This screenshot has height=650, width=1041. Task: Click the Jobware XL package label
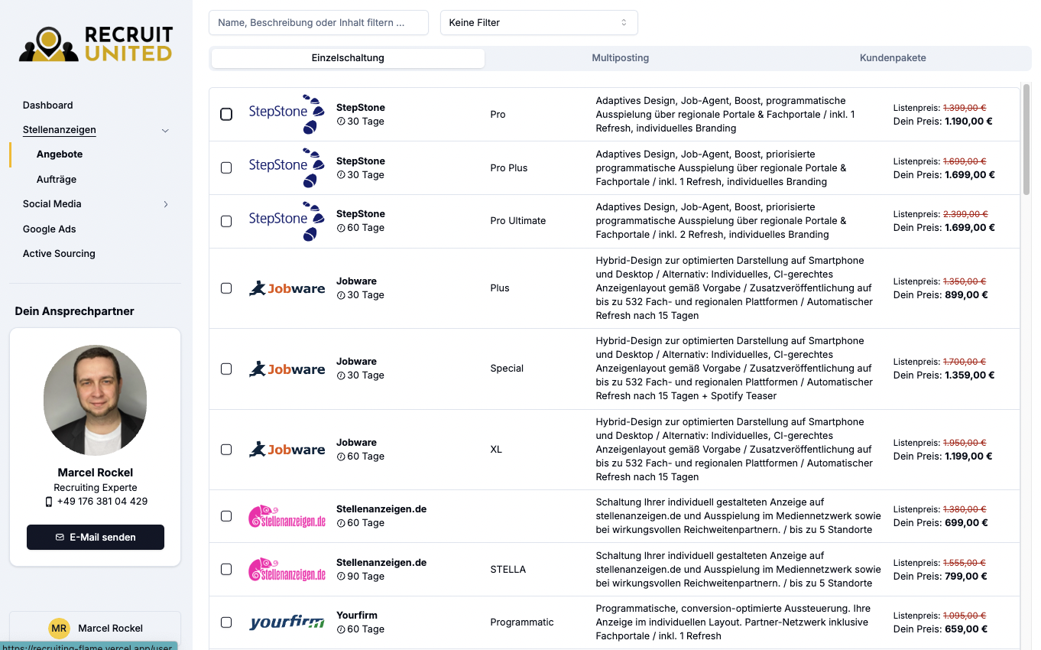click(496, 450)
